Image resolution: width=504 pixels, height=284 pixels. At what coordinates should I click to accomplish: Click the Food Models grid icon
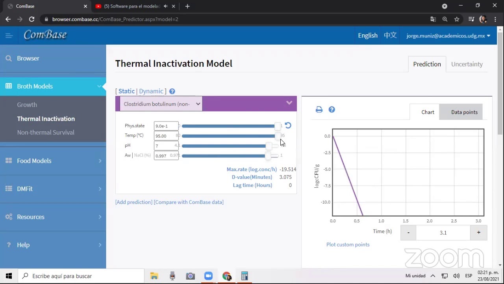click(x=9, y=161)
